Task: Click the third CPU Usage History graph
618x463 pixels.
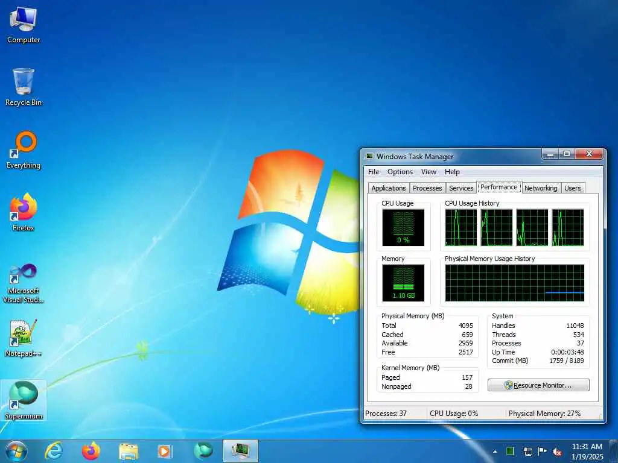Action: 532,227
